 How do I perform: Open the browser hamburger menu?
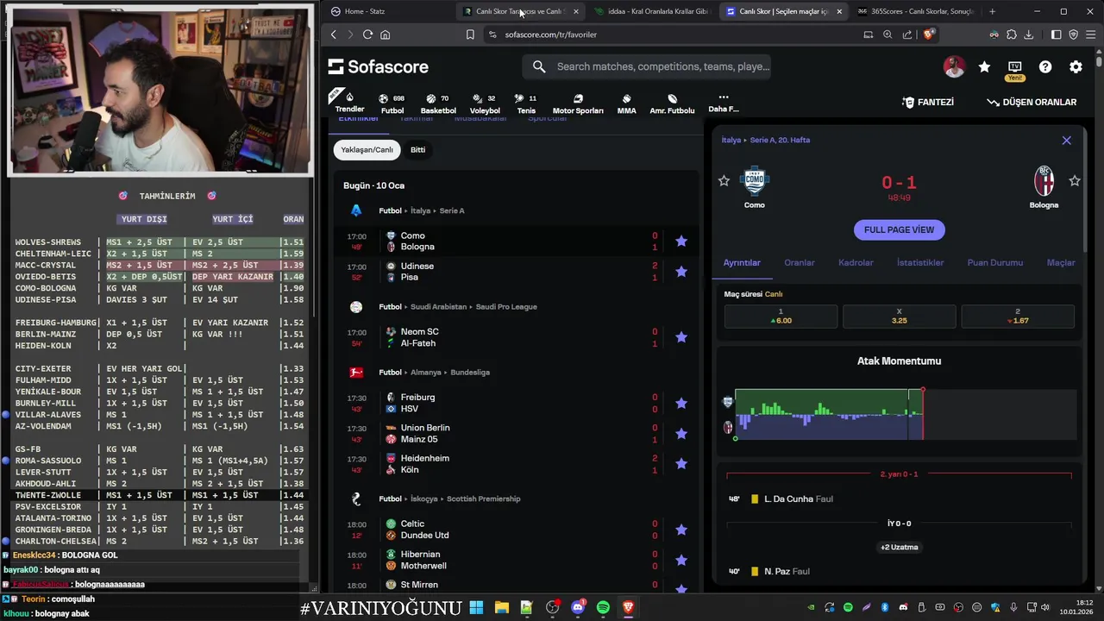click(x=1090, y=34)
